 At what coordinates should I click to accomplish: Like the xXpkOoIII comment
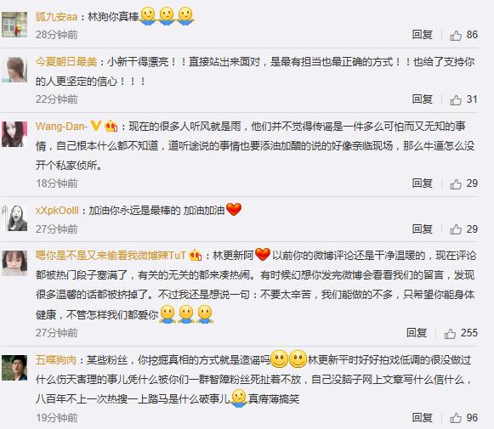pyautogui.click(x=456, y=229)
